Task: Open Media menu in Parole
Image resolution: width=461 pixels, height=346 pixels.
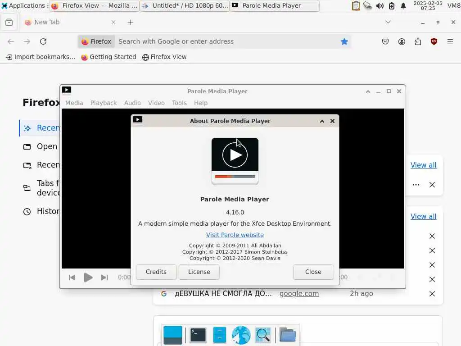Action: point(74,103)
